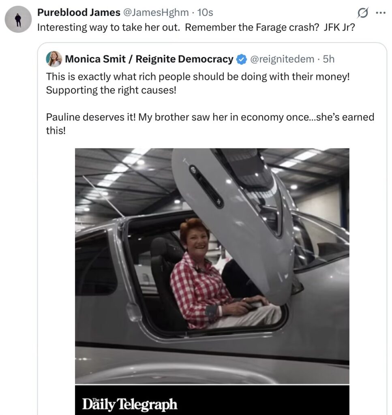Viewport: 392px width, 415px height.
Task: Open the three-dot More options menu
Action: [x=381, y=13]
